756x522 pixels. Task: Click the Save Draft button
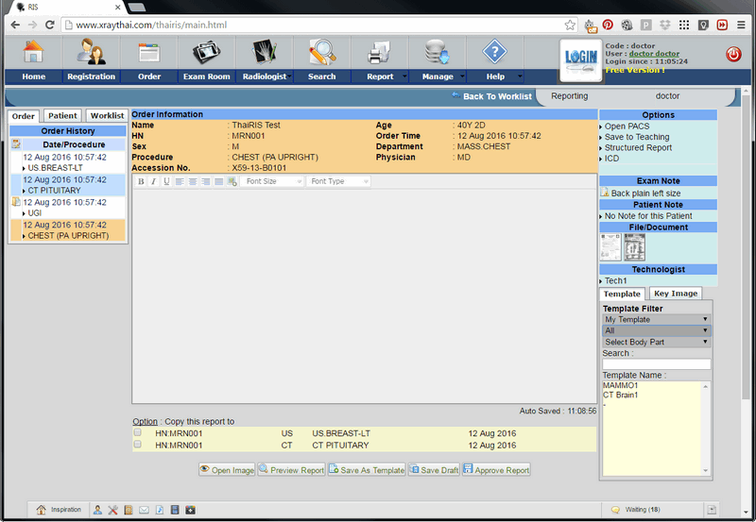click(x=433, y=470)
